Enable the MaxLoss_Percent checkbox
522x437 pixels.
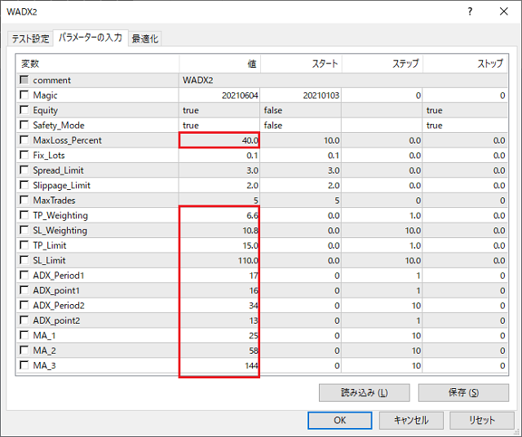[x=24, y=139]
